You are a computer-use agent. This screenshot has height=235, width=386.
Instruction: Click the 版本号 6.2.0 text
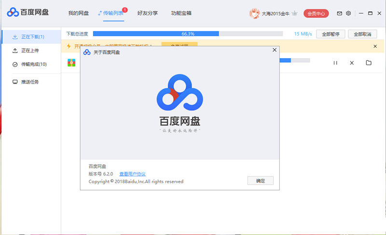tap(101, 174)
